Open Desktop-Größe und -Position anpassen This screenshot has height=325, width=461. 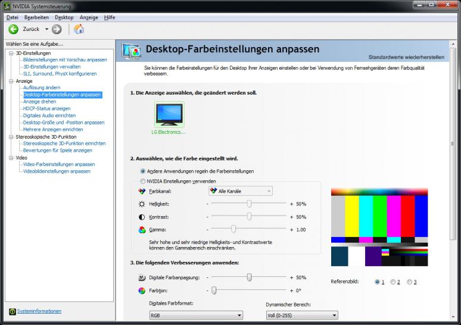coord(64,123)
